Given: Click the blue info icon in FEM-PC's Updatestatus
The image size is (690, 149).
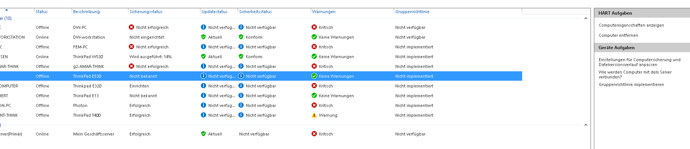Looking at the screenshot, I should coord(203,47).
